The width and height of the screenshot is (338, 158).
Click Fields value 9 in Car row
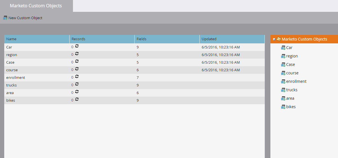click(137, 47)
